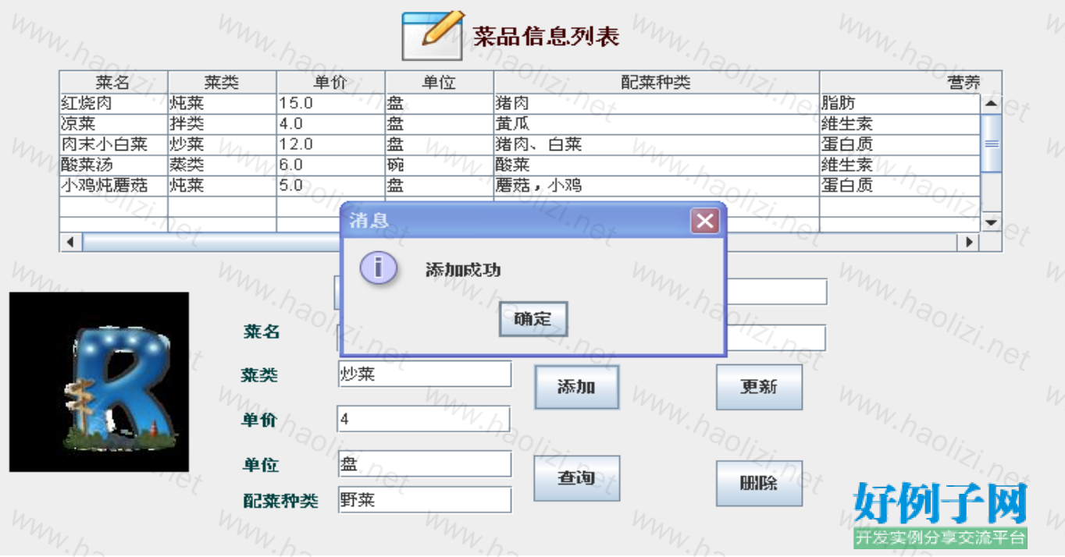Click the 删除 button
The image size is (1065, 557).
coord(759,483)
